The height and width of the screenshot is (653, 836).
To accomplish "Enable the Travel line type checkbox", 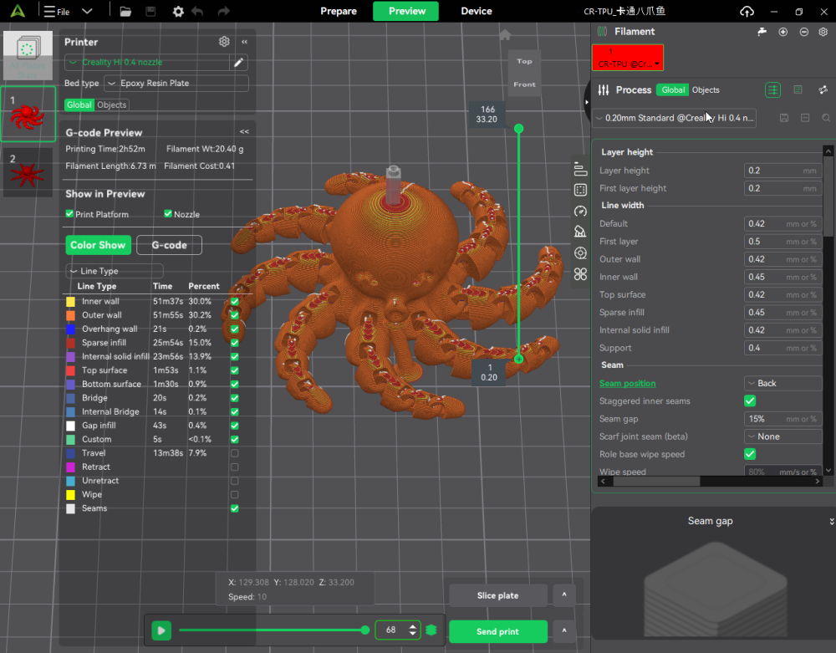I will (234, 453).
